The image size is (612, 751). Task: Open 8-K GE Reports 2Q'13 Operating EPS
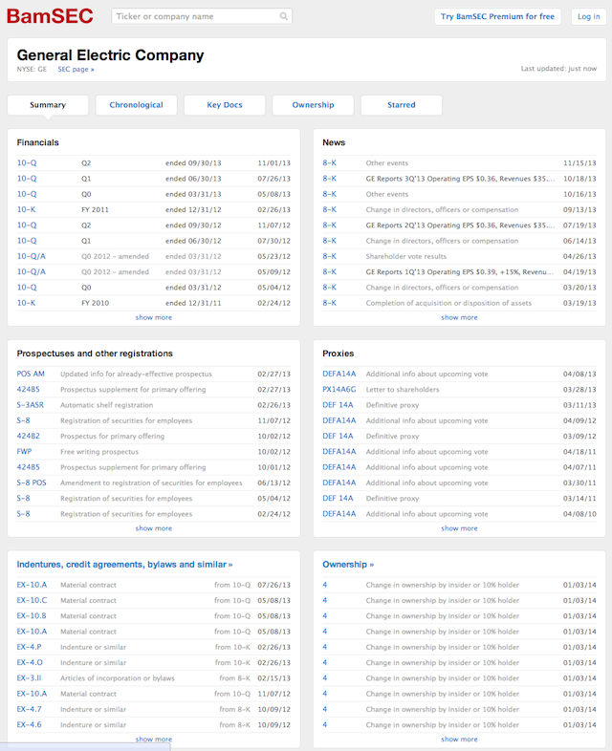tap(330, 225)
